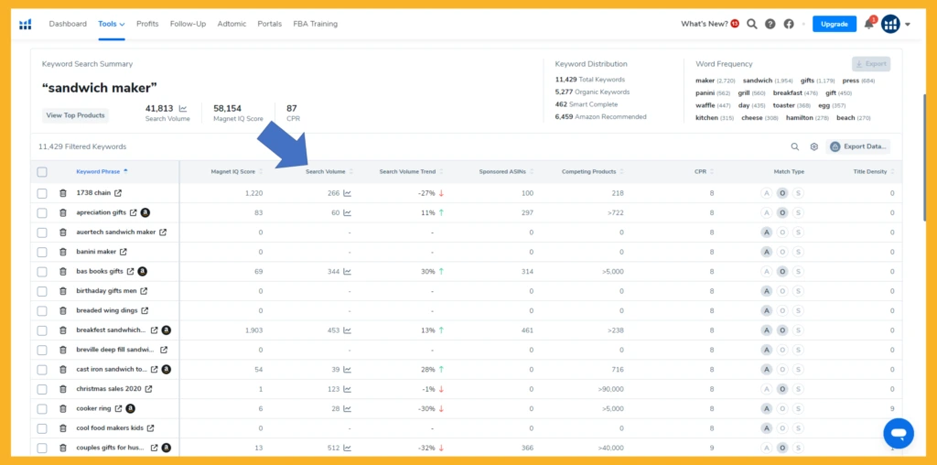Expand the Tools dropdown menu
Screen dimensions: 937x465
pyautogui.click(x=112, y=24)
